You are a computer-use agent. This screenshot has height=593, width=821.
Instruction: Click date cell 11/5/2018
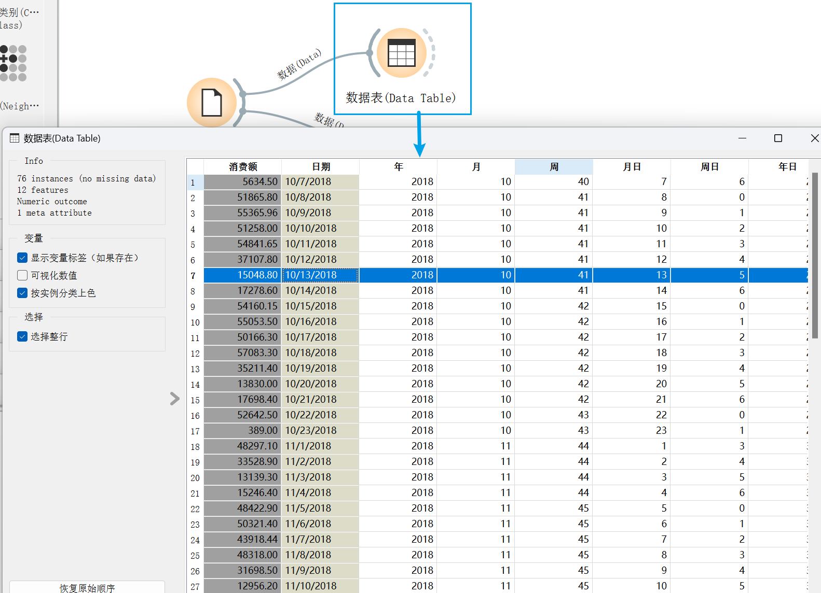(321, 509)
